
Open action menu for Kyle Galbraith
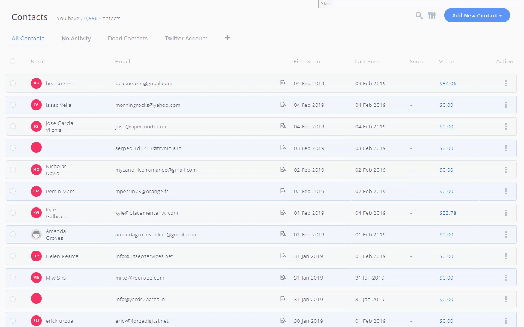(506, 213)
